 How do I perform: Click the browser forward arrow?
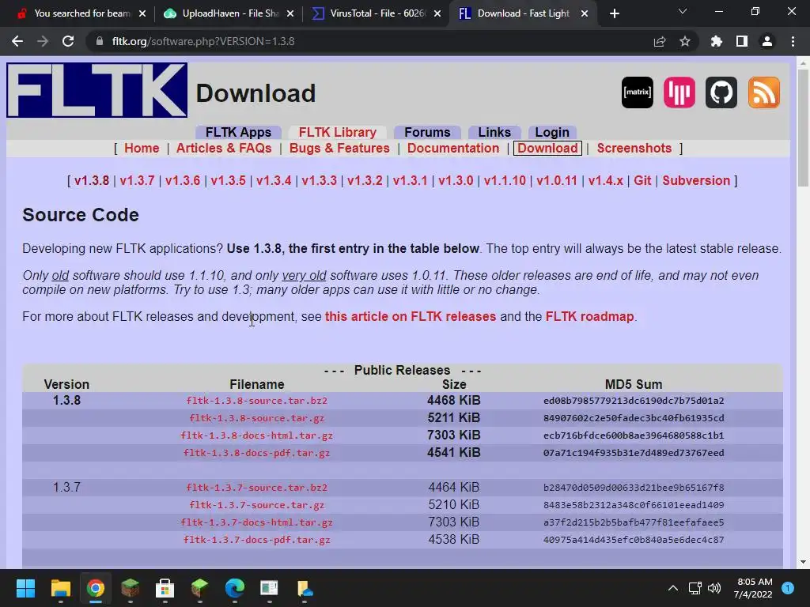coord(43,41)
